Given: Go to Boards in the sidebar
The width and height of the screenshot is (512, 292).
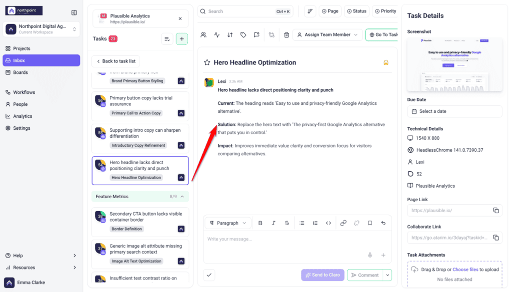Looking at the screenshot, I should [41, 72].
